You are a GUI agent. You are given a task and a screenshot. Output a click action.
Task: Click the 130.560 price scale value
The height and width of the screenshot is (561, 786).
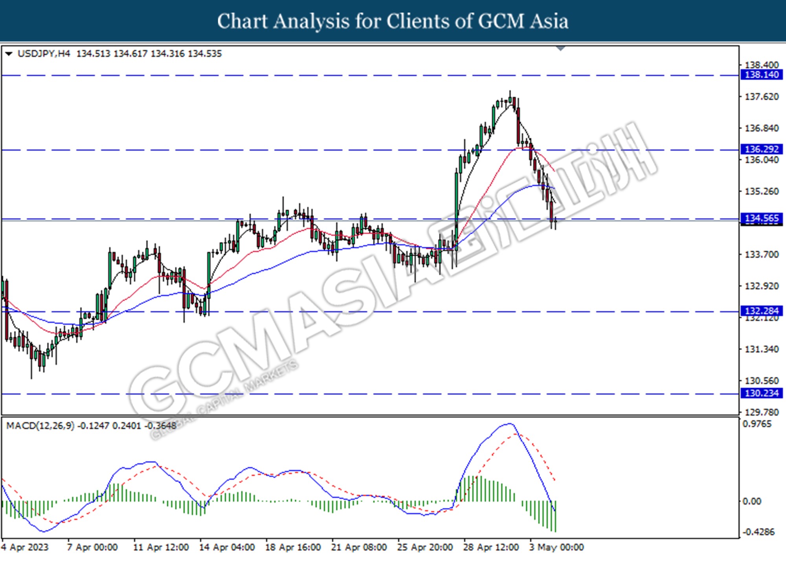[762, 381]
